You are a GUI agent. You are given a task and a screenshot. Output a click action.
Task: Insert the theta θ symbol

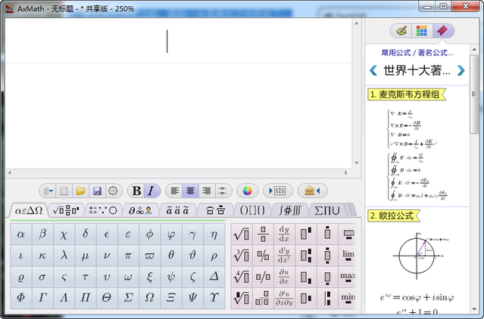point(171,256)
